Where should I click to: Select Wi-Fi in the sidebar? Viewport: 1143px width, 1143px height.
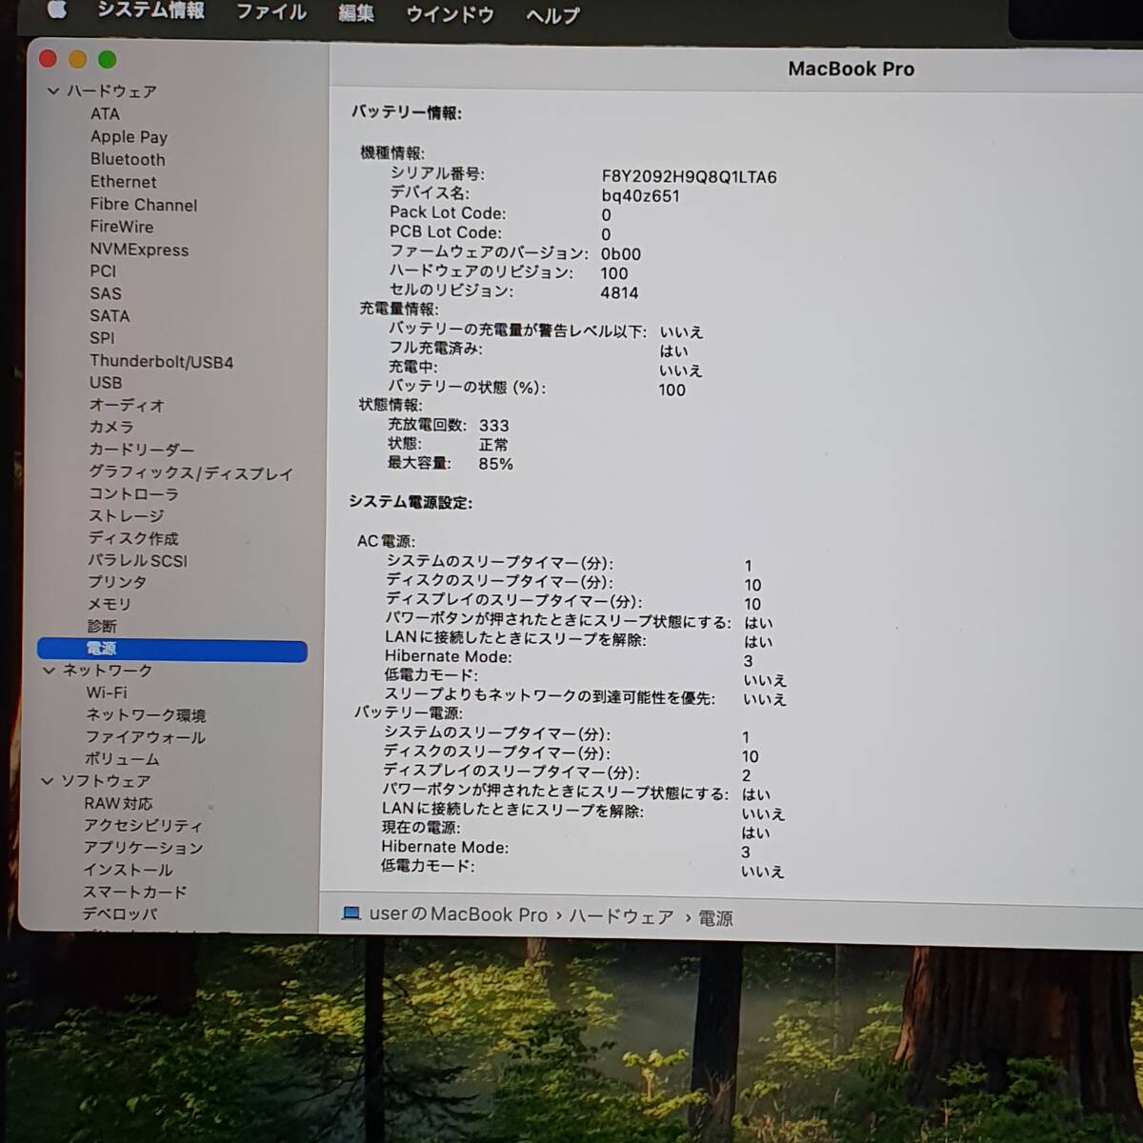pyautogui.click(x=106, y=692)
